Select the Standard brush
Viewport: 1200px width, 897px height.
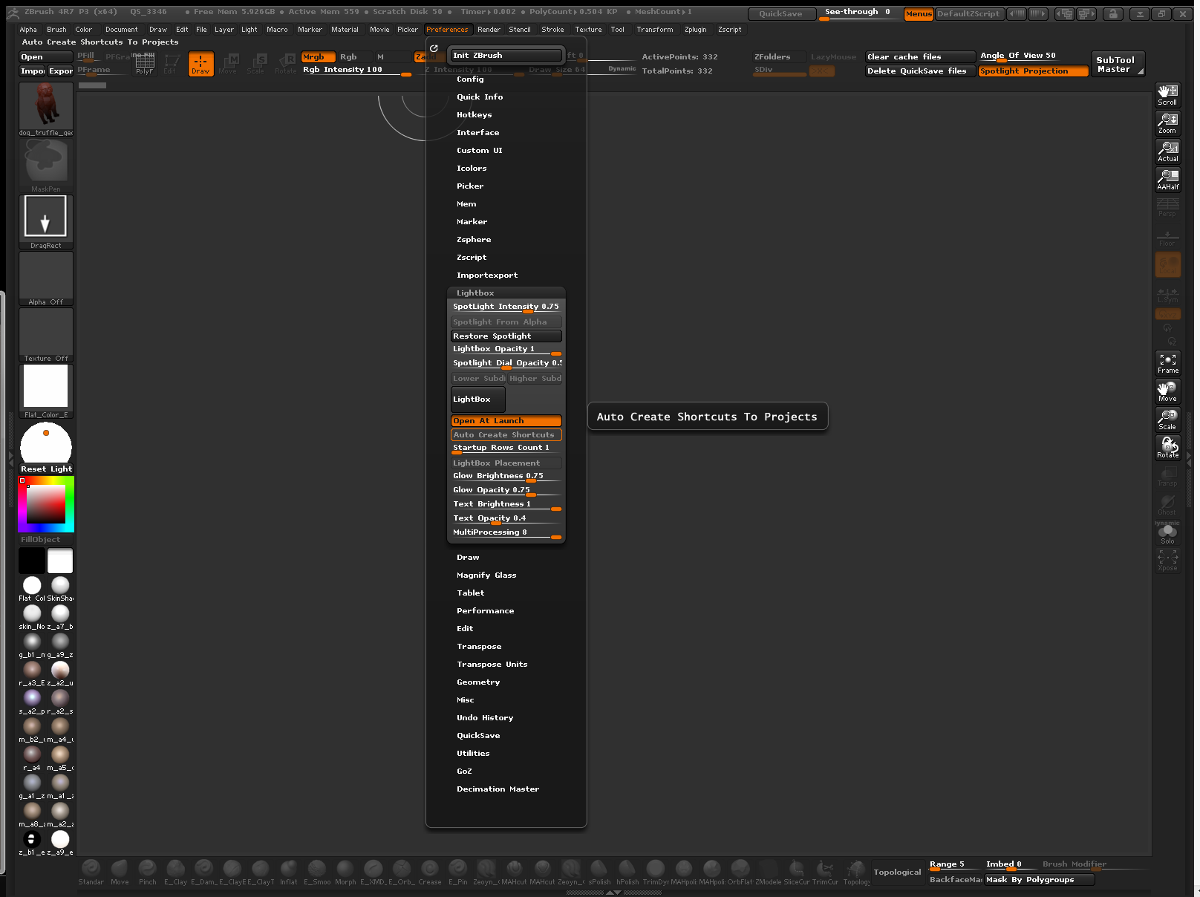coord(91,872)
